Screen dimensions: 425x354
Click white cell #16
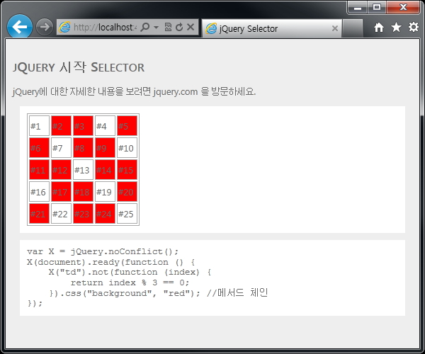click(39, 191)
